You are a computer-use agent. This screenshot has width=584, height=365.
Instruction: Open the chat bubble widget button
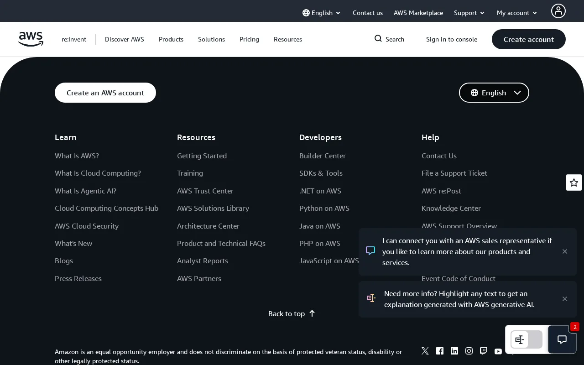pos(562,339)
